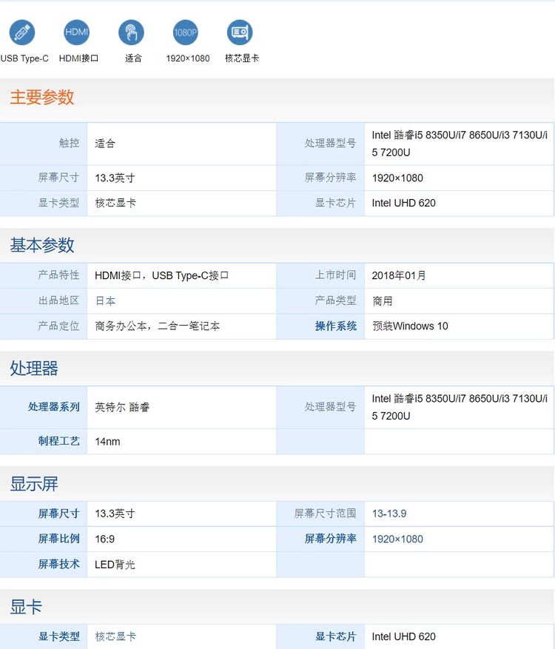555x649 pixels.
Task: Click the 'USB Type-C' icon label
Action: click(24, 58)
